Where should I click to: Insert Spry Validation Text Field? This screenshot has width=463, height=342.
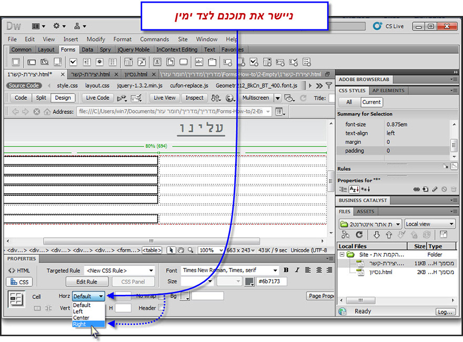pyautogui.click(x=228, y=62)
